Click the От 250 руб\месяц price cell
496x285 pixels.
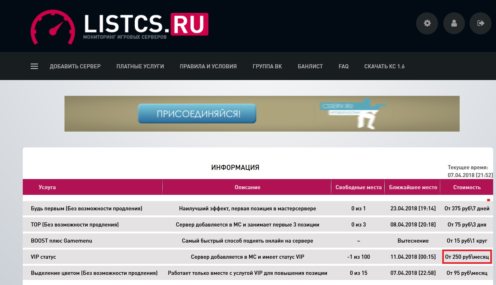467,257
